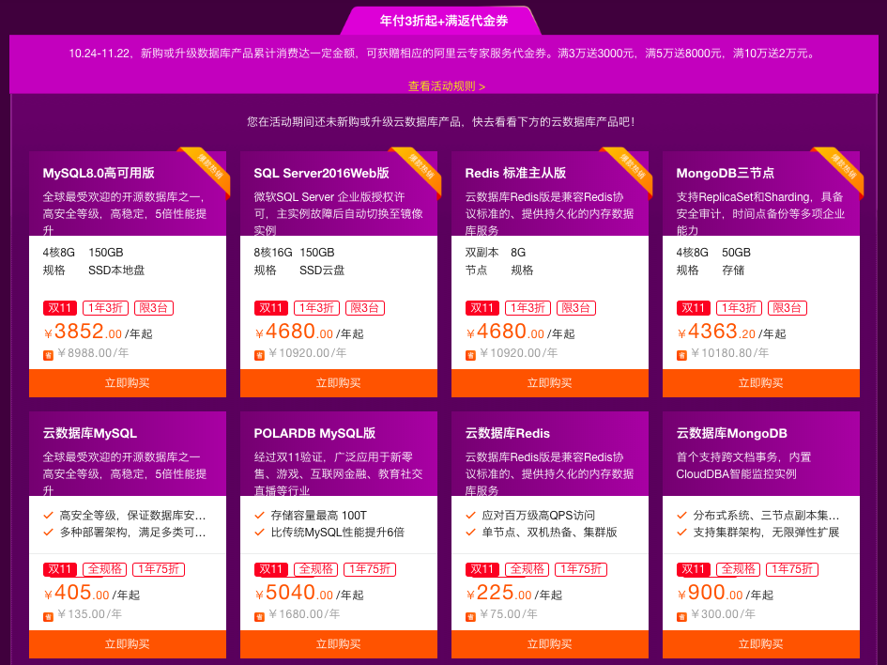Viewport: 887px width, 665px height.
Task: Click the 省 icon beside ¥135.00/年
Action: point(48,616)
